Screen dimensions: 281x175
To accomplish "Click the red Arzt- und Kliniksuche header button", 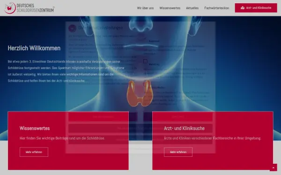I will tap(256, 8).
